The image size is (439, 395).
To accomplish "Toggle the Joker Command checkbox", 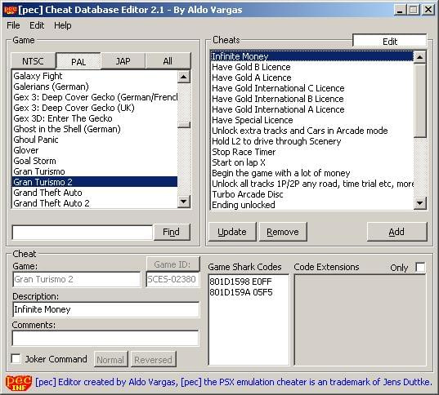I will (x=16, y=358).
